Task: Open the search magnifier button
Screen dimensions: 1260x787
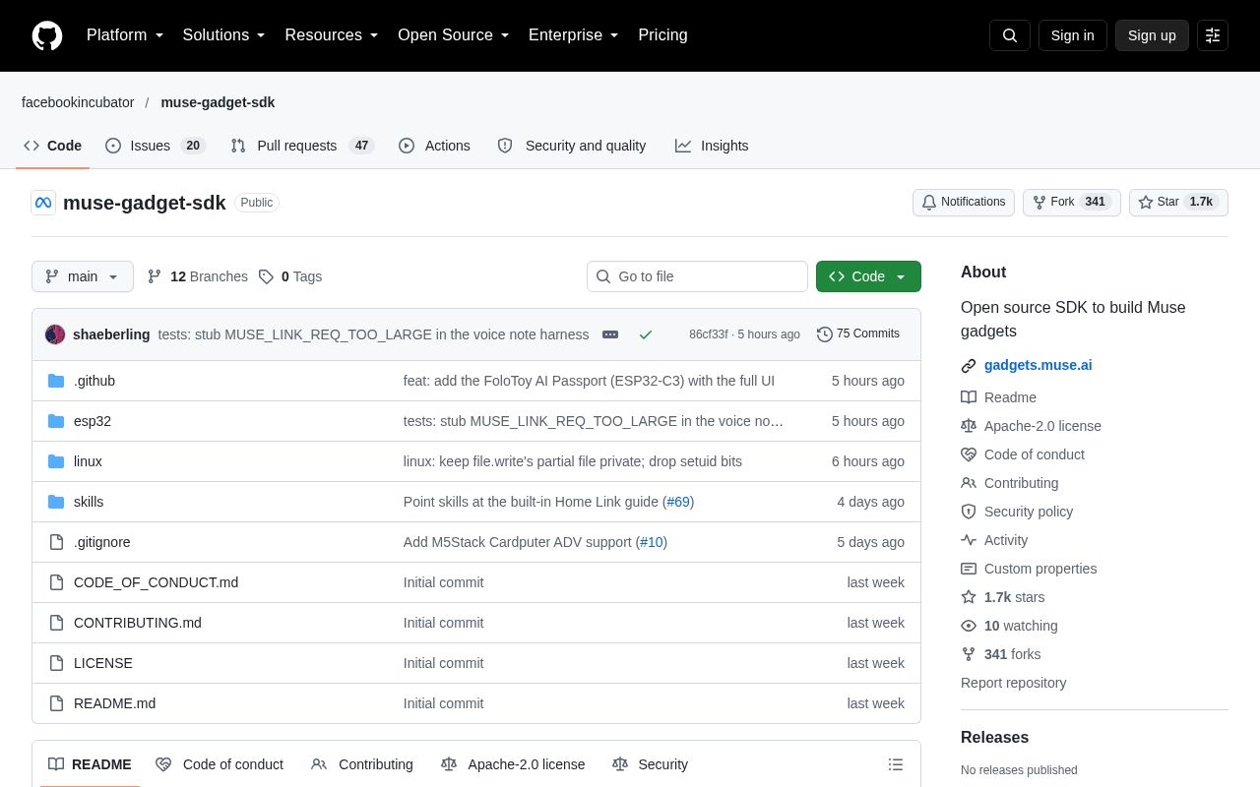Action: 1010,35
